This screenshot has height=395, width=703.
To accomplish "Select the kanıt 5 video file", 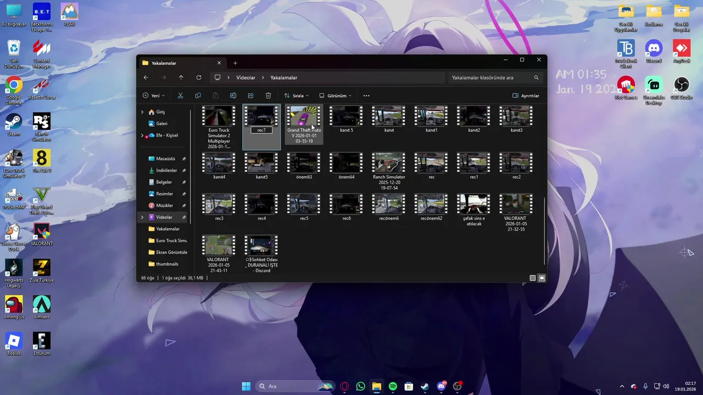I will click(347, 120).
